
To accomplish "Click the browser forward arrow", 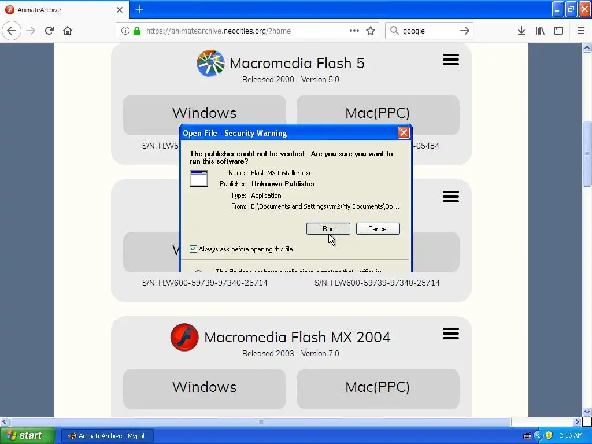I will pyautogui.click(x=31, y=31).
